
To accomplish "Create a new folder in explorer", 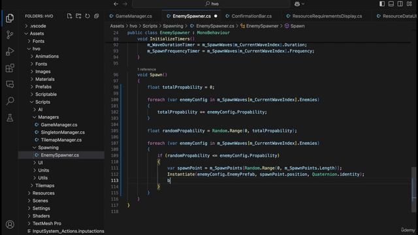I will (78, 16).
